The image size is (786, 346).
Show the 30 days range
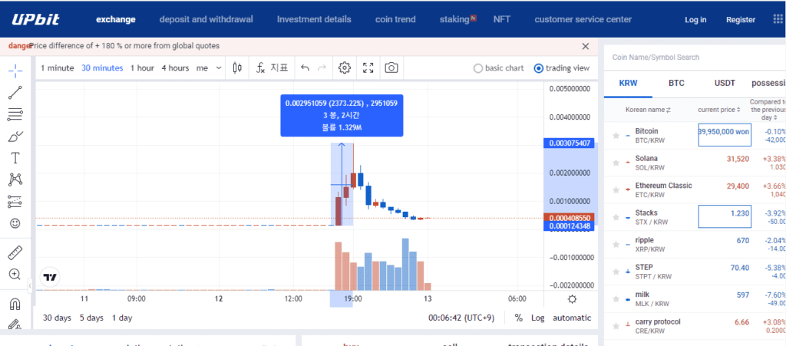[x=57, y=318]
